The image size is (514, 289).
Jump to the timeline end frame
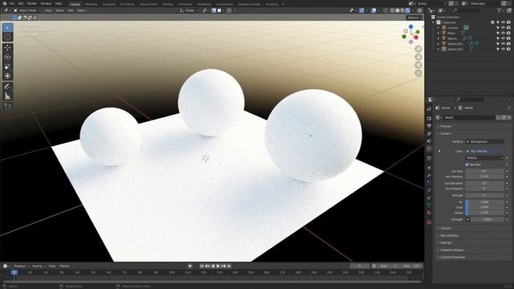point(229,266)
